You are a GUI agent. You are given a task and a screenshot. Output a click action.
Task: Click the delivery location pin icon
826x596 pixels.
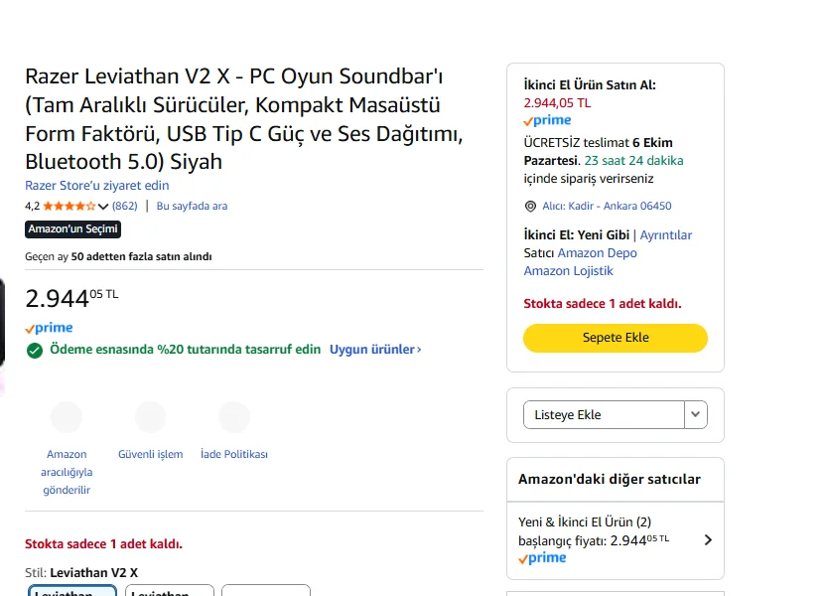tap(530, 207)
